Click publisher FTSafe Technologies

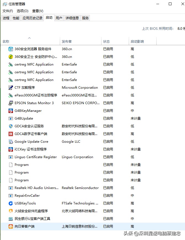[x=80, y=203]
